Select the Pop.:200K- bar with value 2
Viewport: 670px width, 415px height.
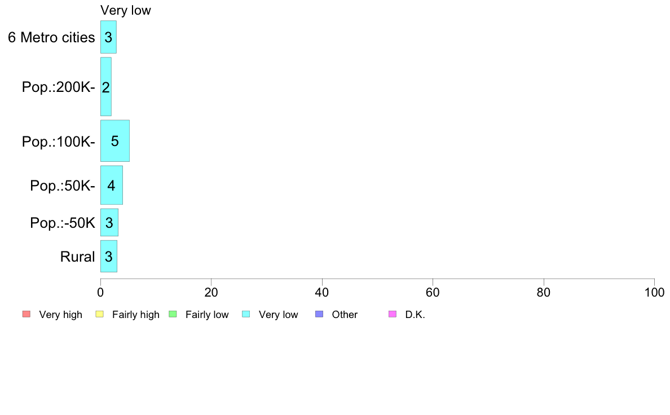tap(106, 87)
